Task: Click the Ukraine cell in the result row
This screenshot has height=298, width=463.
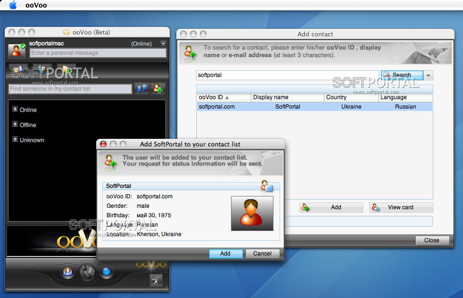Action: click(x=351, y=107)
